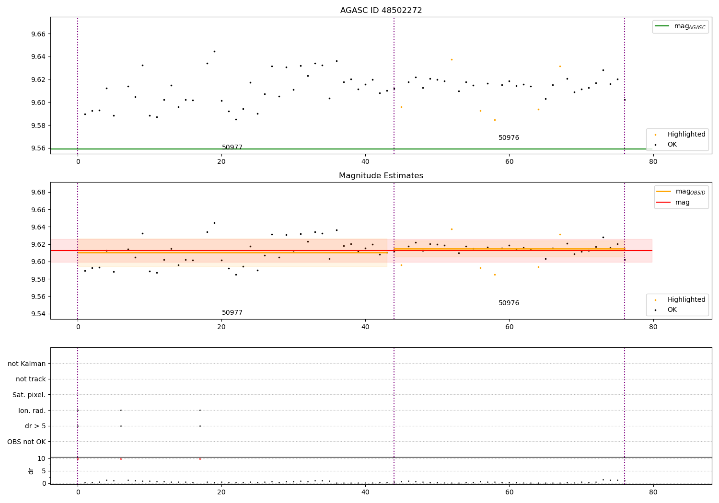Click the red triangle marker at x=6 in the dr plot
Image resolution: width=719 pixels, height=503 pixels.
tap(121, 458)
